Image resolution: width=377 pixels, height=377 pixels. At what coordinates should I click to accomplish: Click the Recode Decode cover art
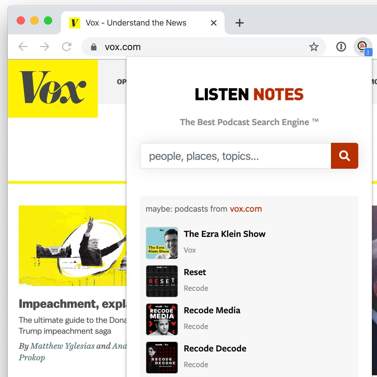coord(162,358)
